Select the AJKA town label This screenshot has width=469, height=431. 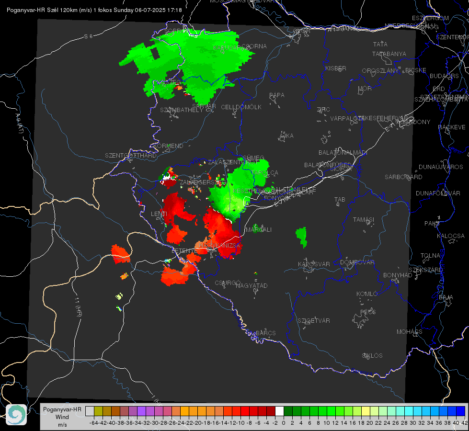click(x=286, y=136)
